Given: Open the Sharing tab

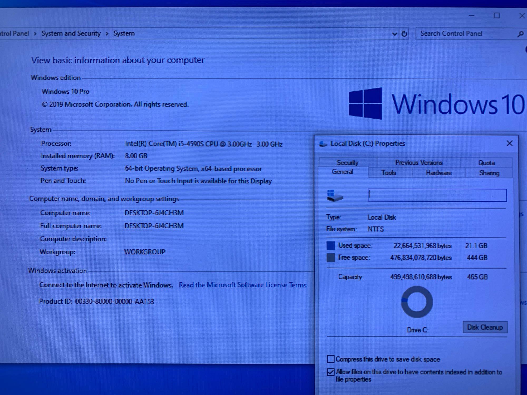Looking at the screenshot, I should click(x=489, y=173).
